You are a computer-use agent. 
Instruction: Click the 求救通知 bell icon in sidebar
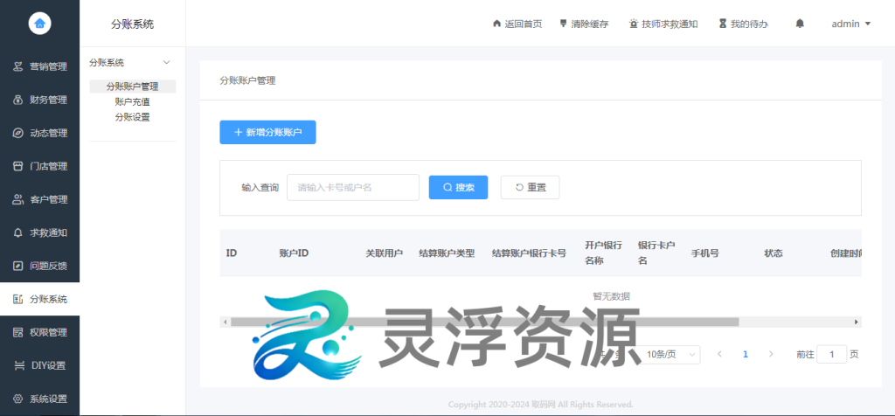point(18,232)
